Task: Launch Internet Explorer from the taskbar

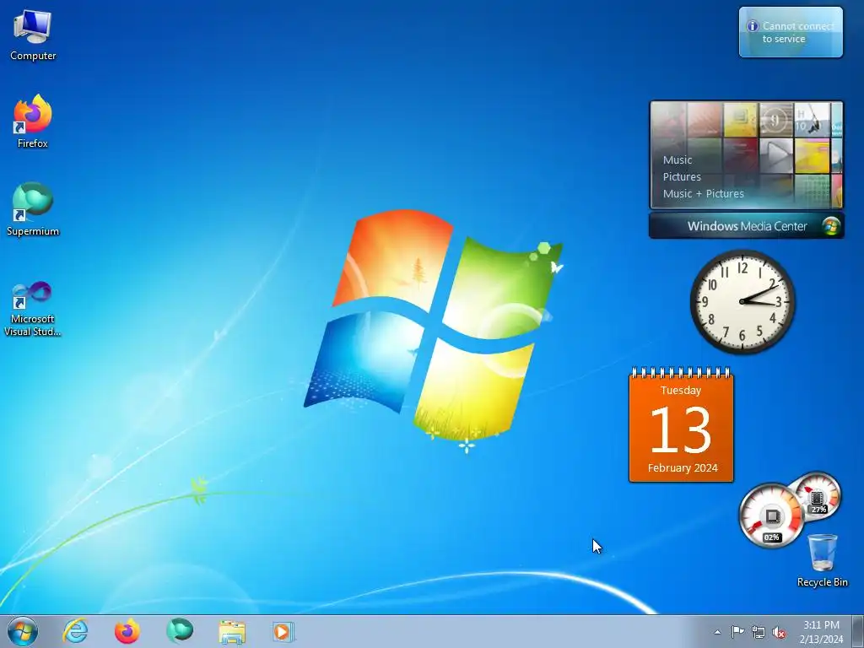Action: click(x=75, y=631)
